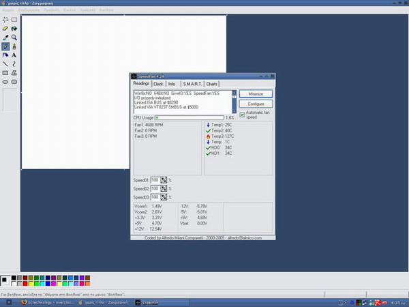Open the Εικόνα menu in Paint
Screen dimensions: 409x307
[70, 10]
